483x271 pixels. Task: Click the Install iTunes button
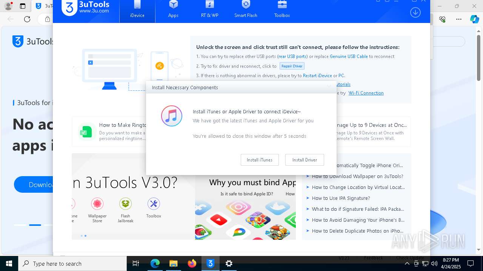[260, 160]
